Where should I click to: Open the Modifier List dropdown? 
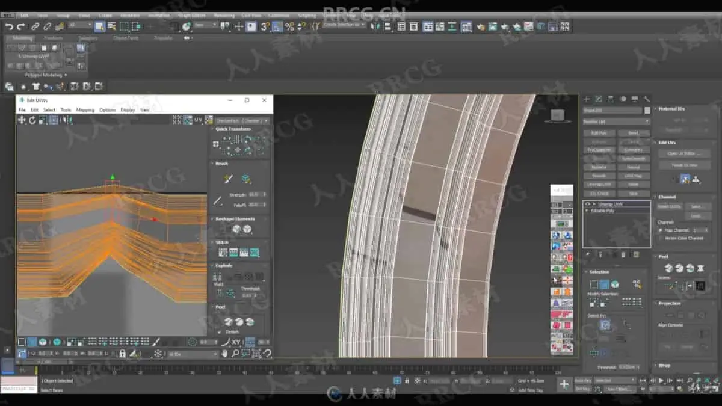pos(616,121)
